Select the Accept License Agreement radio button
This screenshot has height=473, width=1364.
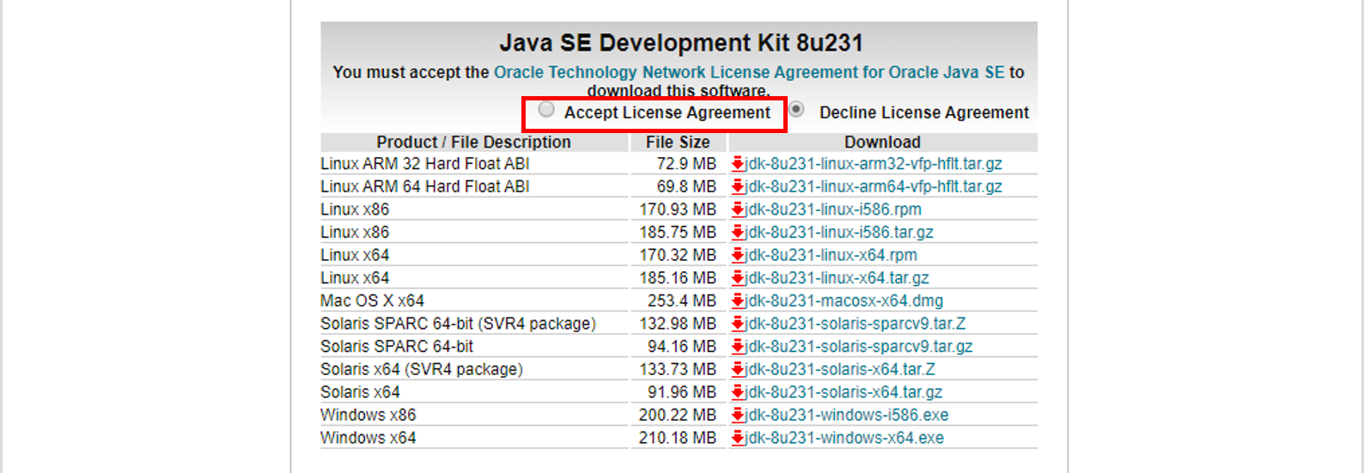tap(546, 110)
